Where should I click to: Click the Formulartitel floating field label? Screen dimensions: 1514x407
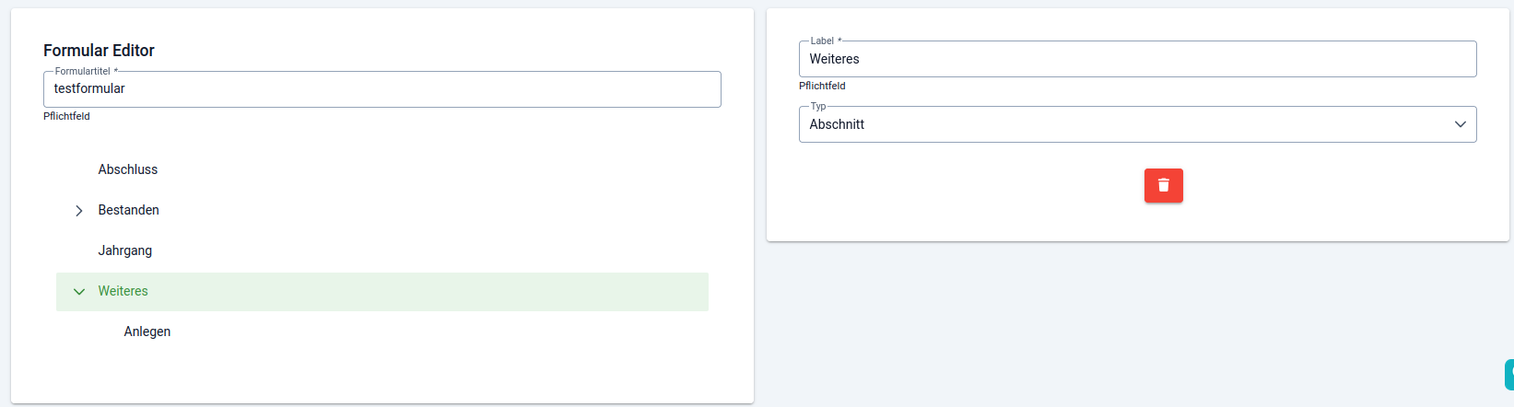click(x=82, y=71)
